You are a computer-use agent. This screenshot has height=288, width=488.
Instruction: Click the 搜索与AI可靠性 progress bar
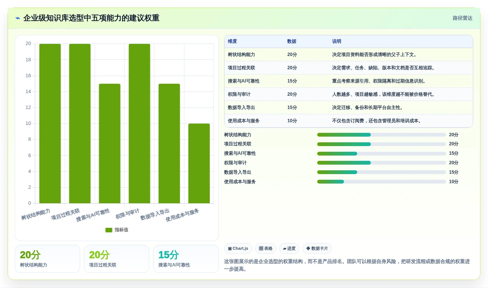click(x=381, y=154)
